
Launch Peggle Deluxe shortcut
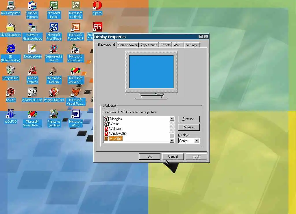54,95
